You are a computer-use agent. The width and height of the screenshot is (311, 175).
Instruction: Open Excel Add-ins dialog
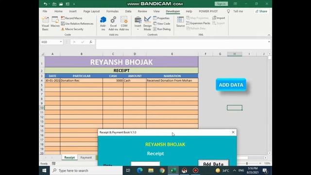113,24
